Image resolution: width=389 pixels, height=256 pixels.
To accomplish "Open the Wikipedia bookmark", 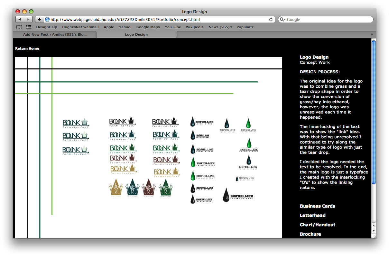I will tap(195, 27).
